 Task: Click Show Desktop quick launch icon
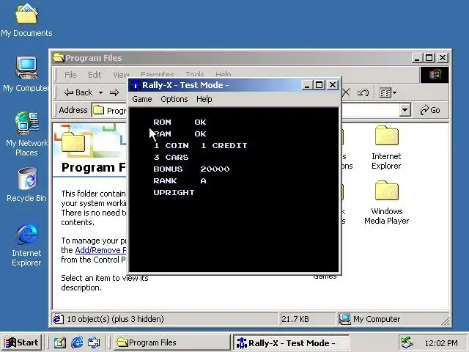(x=60, y=342)
